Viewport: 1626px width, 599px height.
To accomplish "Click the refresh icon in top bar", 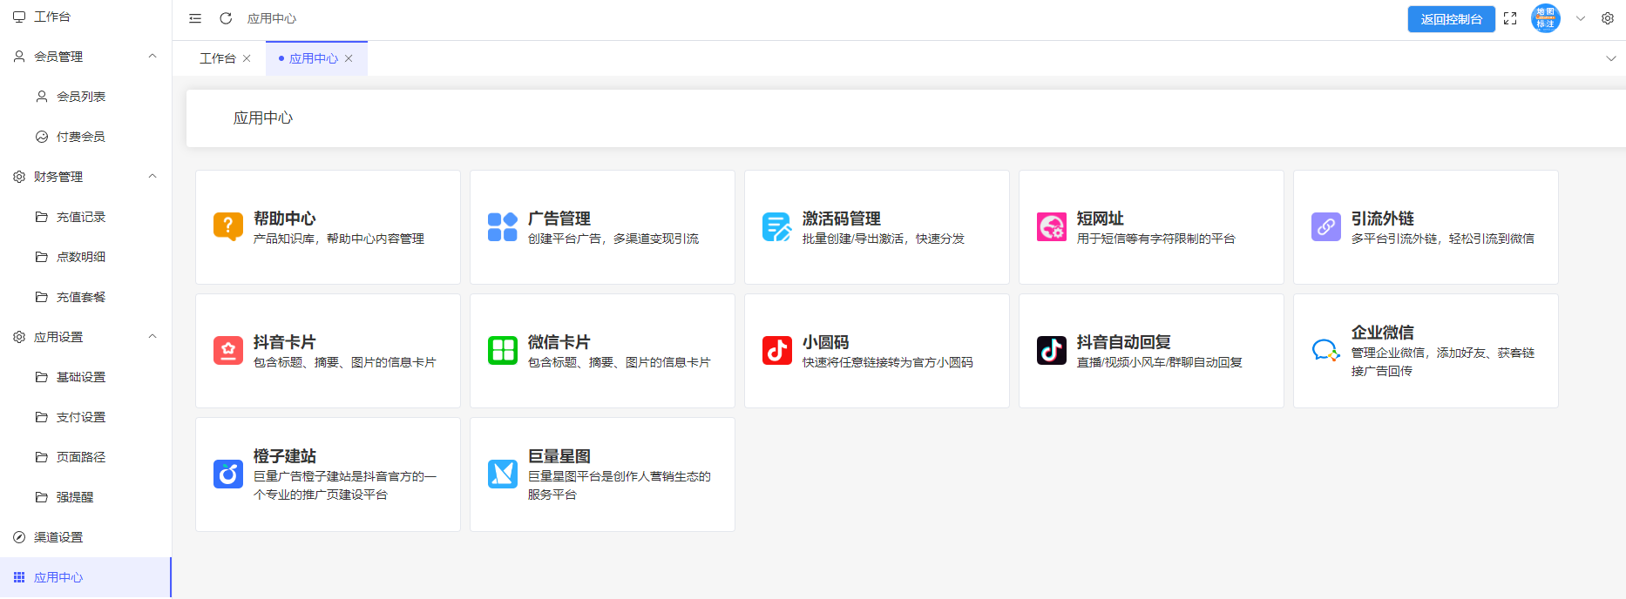I will coord(226,18).
